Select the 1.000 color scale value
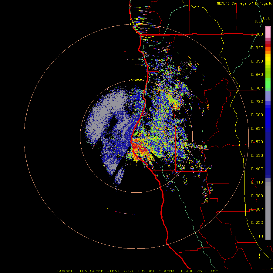Image resolution: width=273 pixels, height=273 pixels. tap(257, 34)
